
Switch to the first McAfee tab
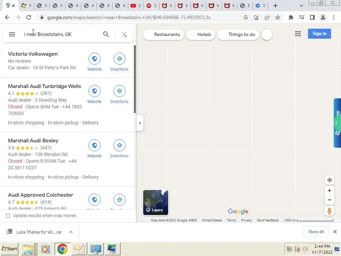(167, 6)
